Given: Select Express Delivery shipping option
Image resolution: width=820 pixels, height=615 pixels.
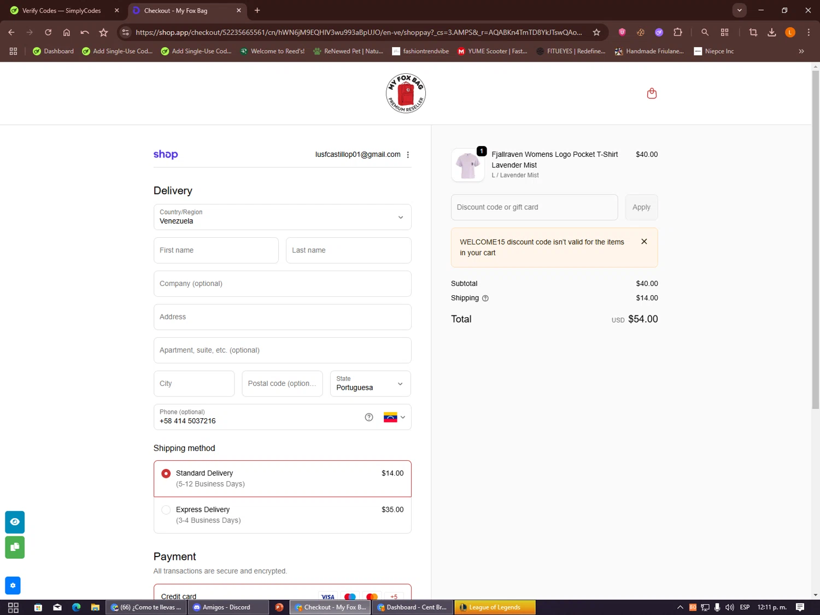Looking at the screenshot, I should tap(282, 515).
